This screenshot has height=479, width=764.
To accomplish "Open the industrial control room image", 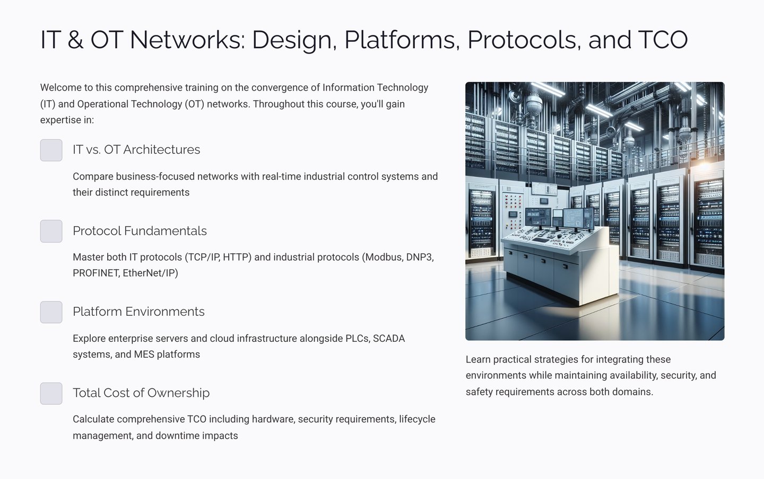I will (x=595, y=211).
